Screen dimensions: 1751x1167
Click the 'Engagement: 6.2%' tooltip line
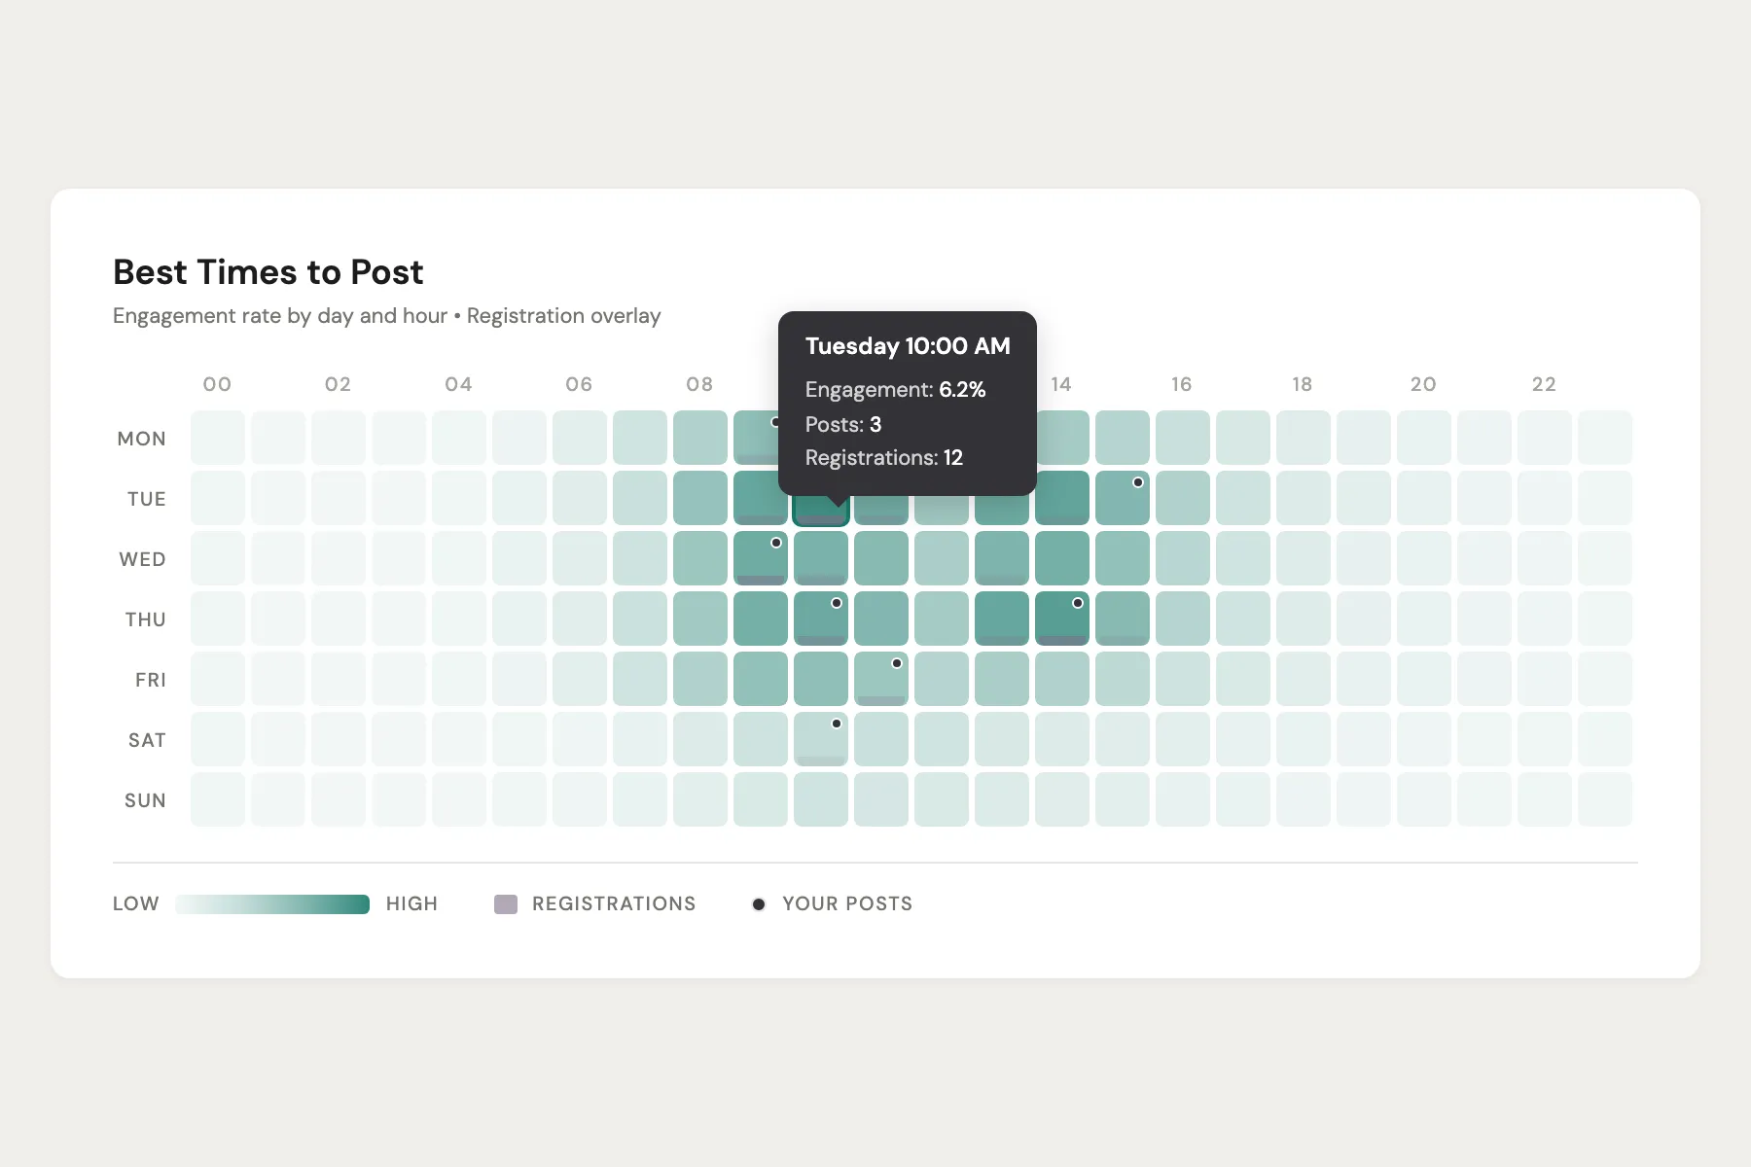[x=896, y=390]
